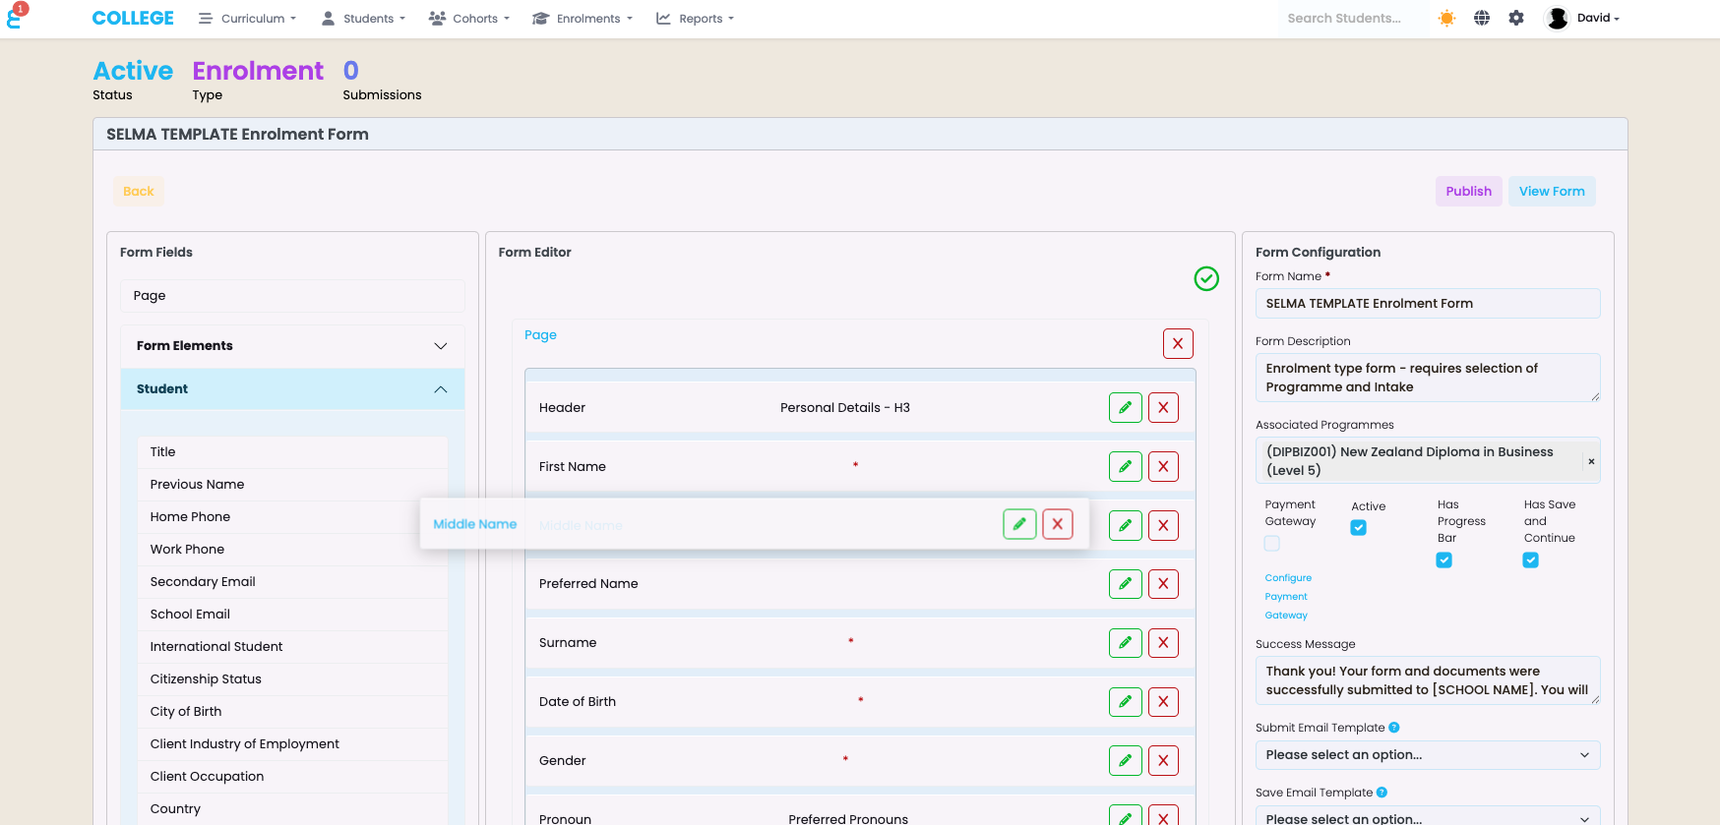This screenshot has width=1720, height=825.
Task: Click help icon beside Submit Email Template
Action: (x=1394, y=728)
